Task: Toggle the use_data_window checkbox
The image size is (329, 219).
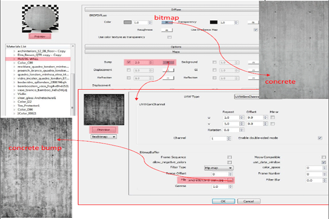Action: [324, 163]
